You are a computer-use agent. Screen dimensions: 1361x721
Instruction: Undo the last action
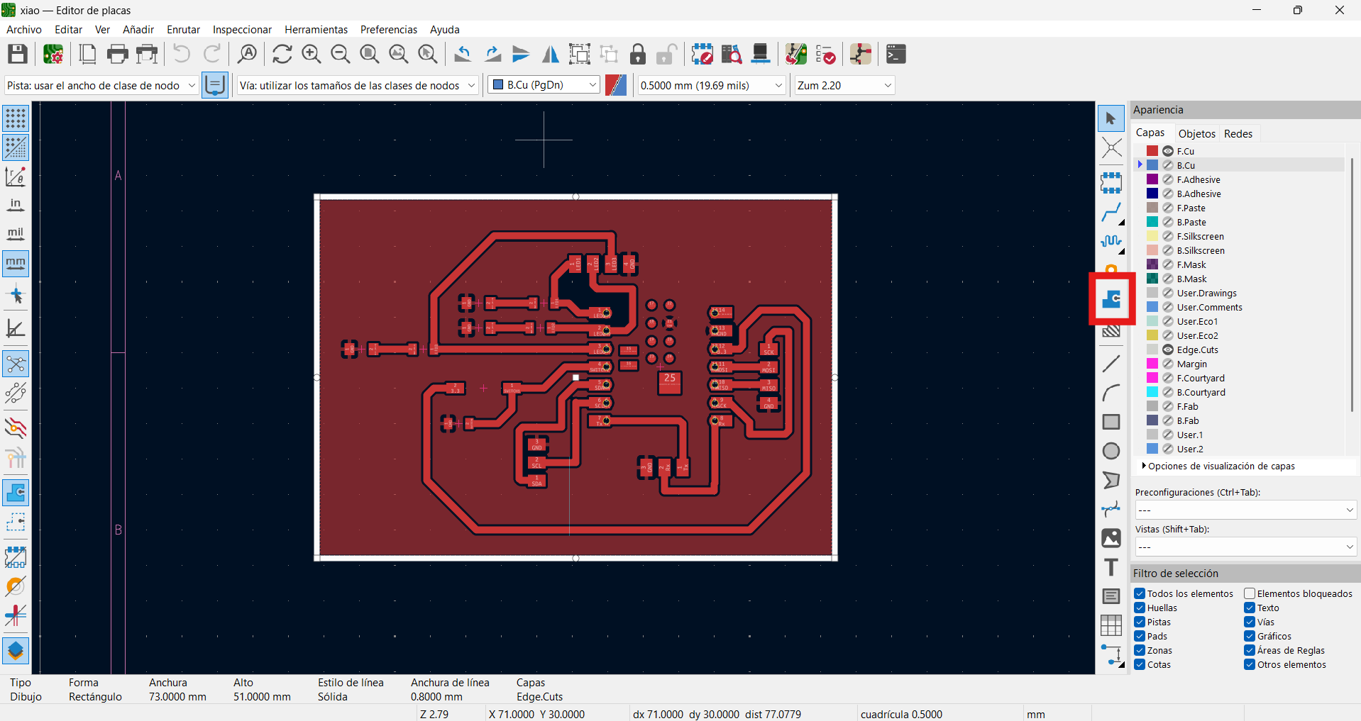click(182, 54)
